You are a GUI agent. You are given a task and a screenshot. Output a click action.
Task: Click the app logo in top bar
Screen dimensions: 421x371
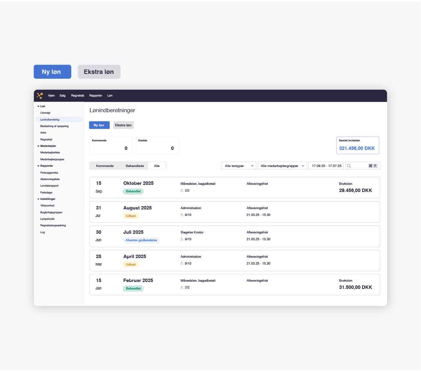click(40, 96)
